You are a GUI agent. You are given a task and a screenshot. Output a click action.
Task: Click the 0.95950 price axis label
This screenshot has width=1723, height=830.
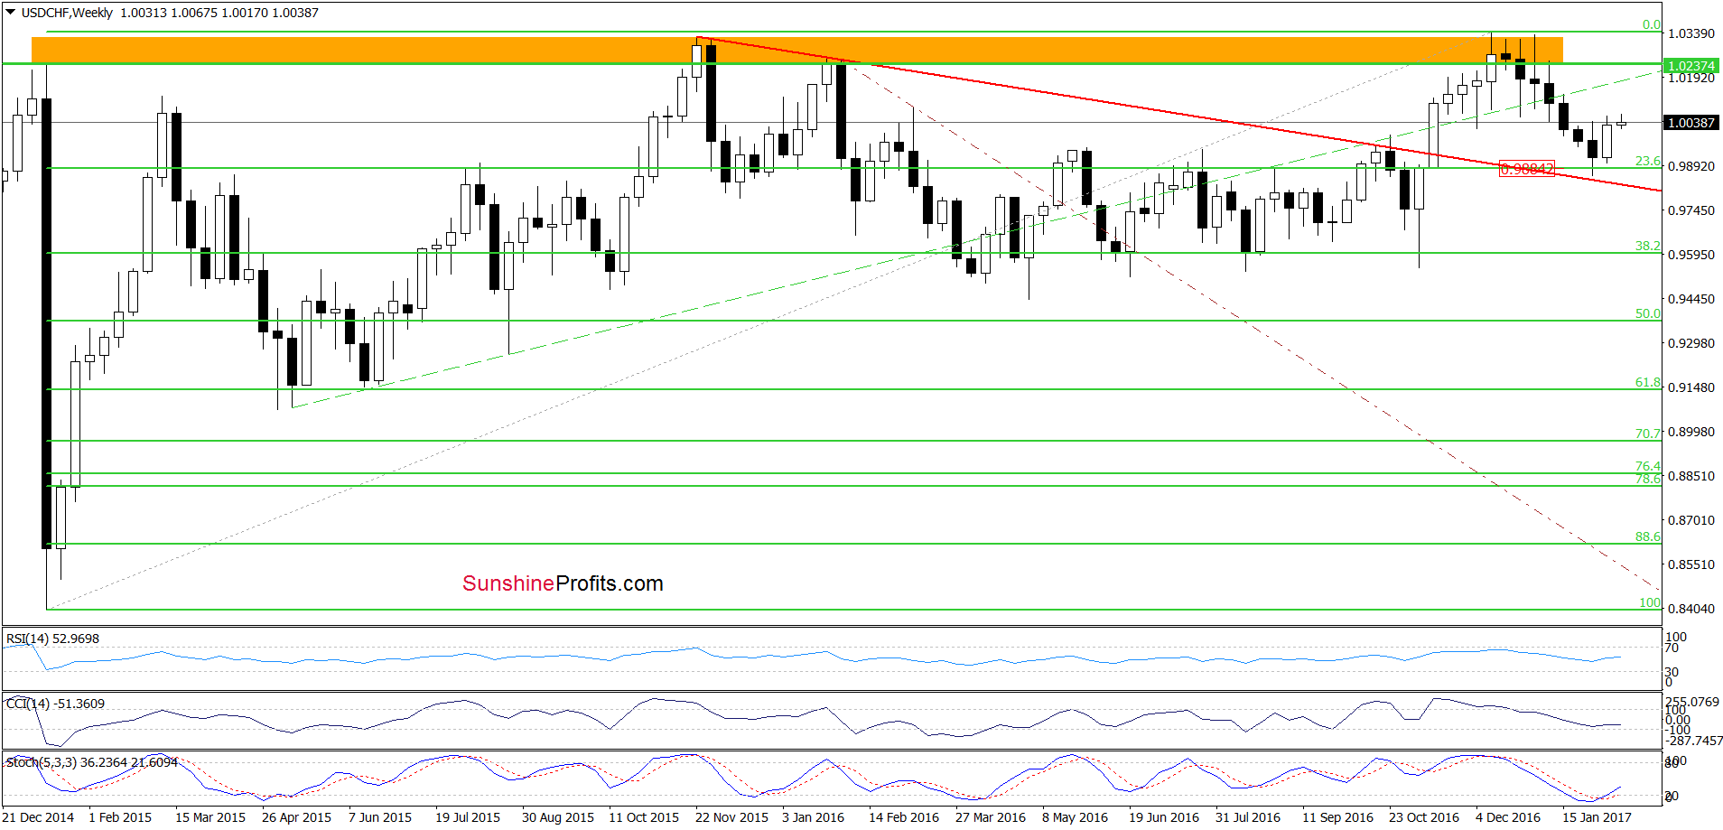[1690, 255]
